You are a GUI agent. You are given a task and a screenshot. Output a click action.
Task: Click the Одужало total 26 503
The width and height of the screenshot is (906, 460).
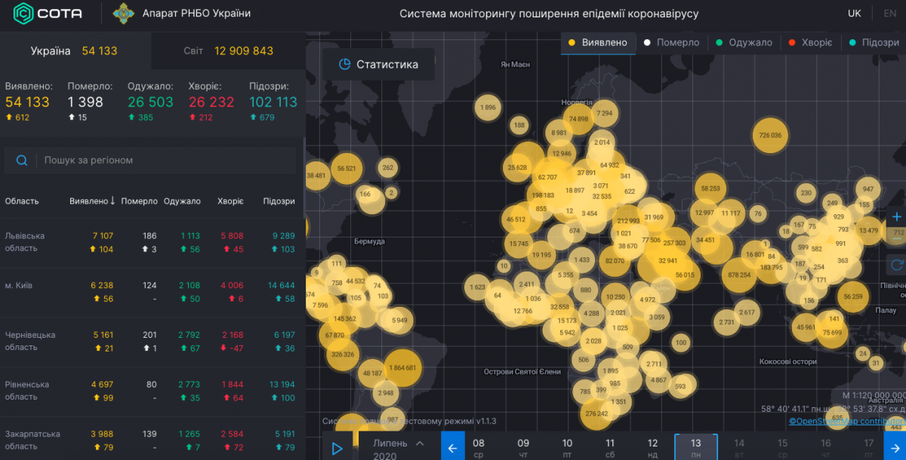tap(151, 102)
